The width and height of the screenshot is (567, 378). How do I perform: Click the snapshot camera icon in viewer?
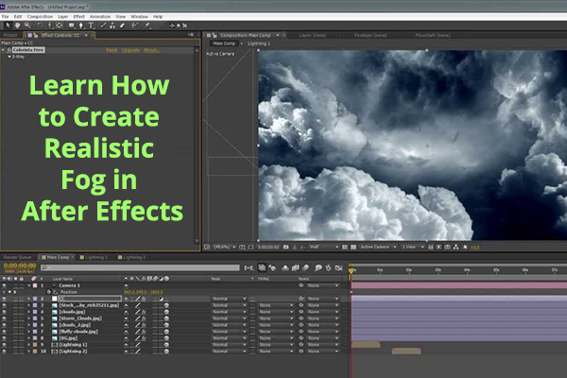point(286,247)
